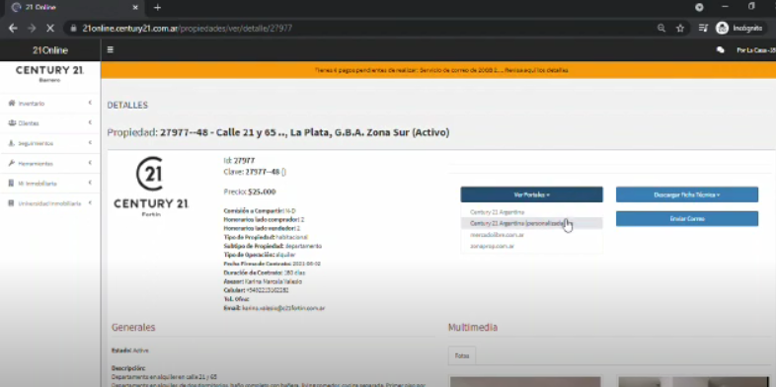Click the Id 27977 text

[x=239, y=160]
